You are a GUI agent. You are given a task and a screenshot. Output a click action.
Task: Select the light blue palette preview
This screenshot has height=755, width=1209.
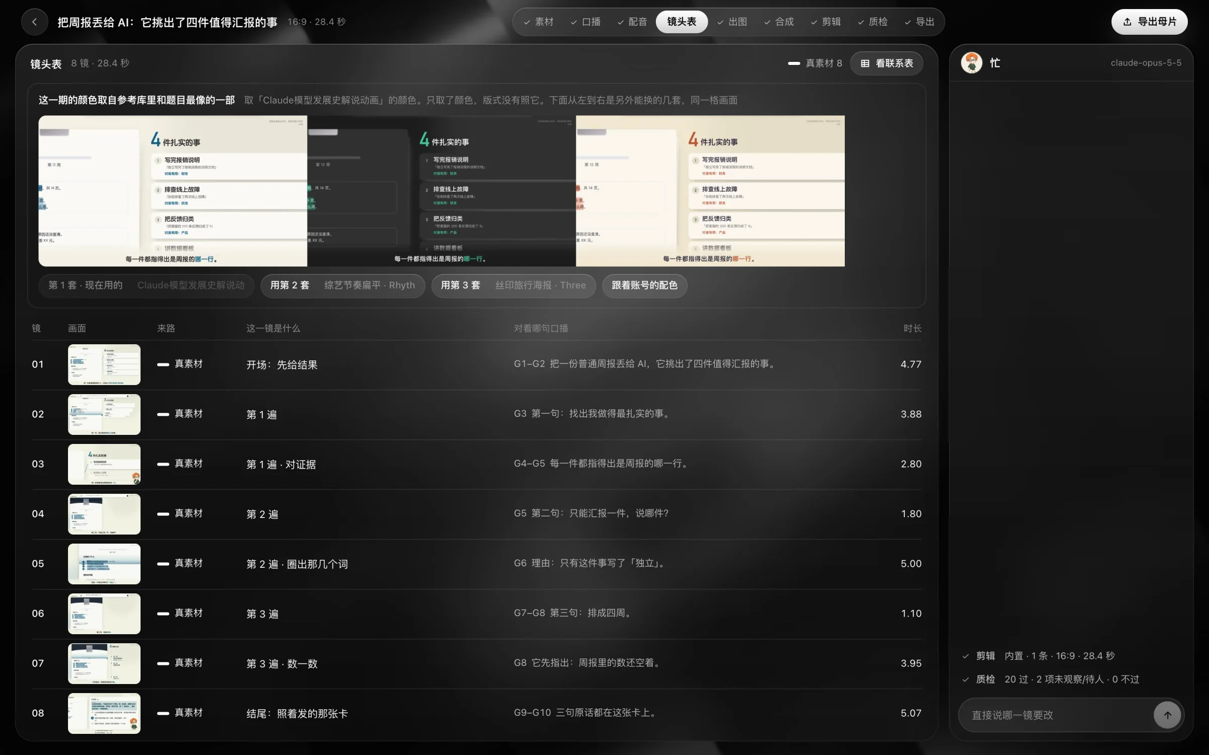(x=173, y=191)
